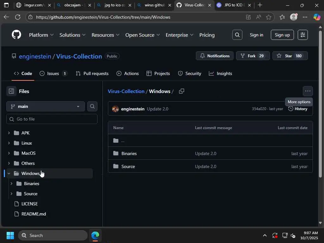Screen dimensions: 324x243
Task: Open the favorites list icon in toolbar
Action: 282,17
